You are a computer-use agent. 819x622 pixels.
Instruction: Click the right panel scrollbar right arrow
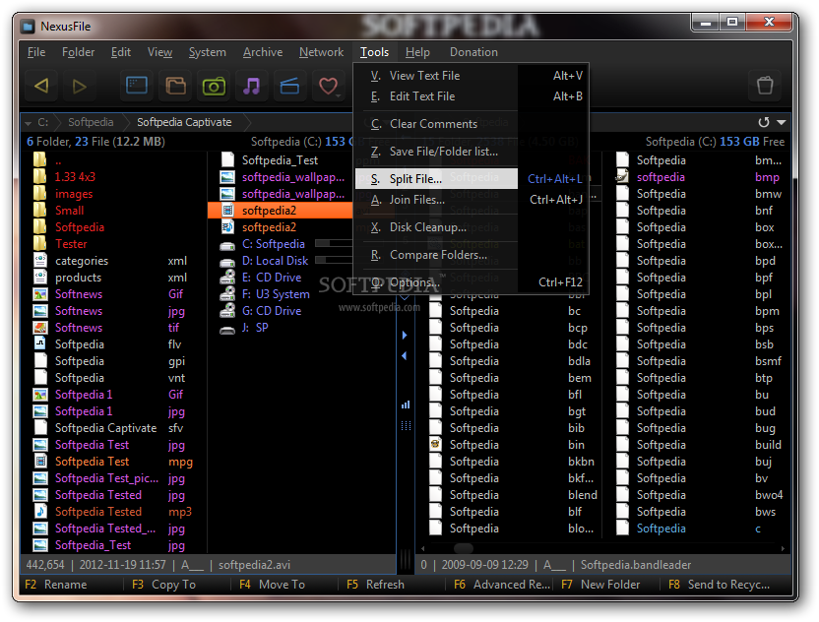[783, 548]
